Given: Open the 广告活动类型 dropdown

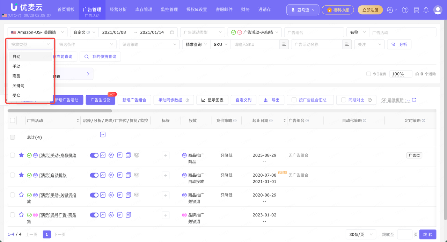Looking at the screenshot, I should [202, 32].
